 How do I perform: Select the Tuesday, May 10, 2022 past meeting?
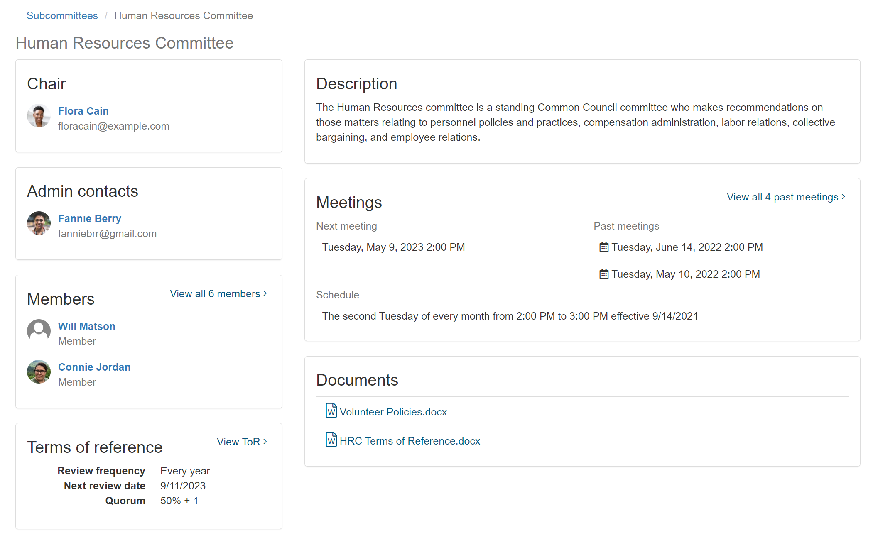click(685, 274)
